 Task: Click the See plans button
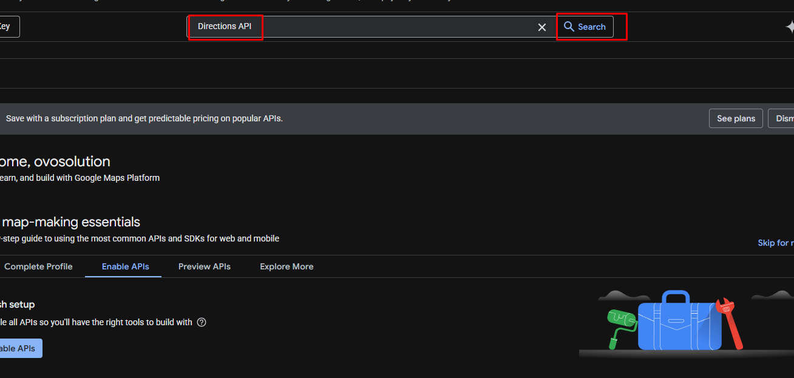(x=736, y=118)
